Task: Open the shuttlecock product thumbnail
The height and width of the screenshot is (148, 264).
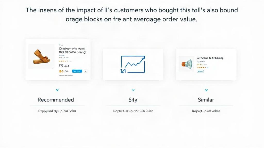Action: click(187, 64)
